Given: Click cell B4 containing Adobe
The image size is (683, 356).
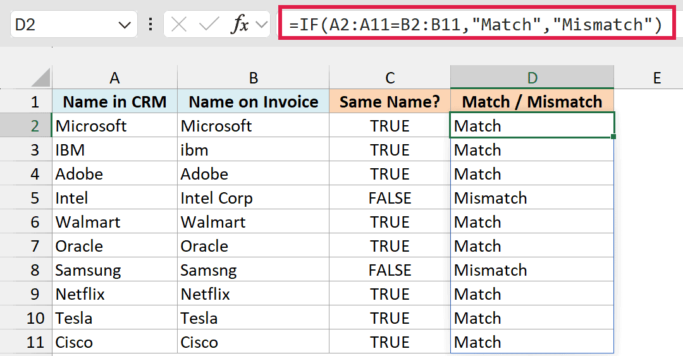Looking at the screenshot, I should (253, 173).
